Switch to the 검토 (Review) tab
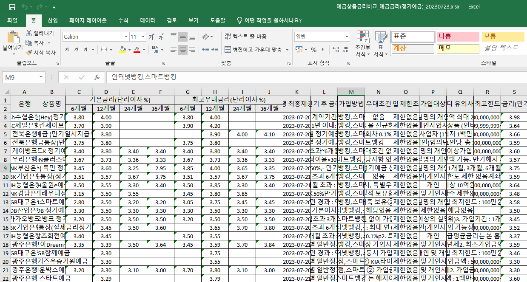Viewport: 527px width, 282px height. 172,20
